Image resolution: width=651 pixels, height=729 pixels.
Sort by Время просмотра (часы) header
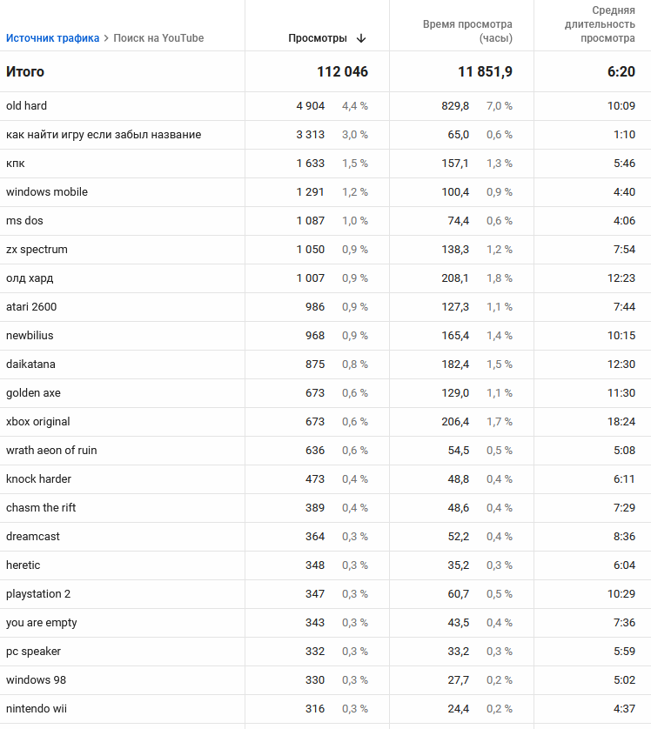467,31
